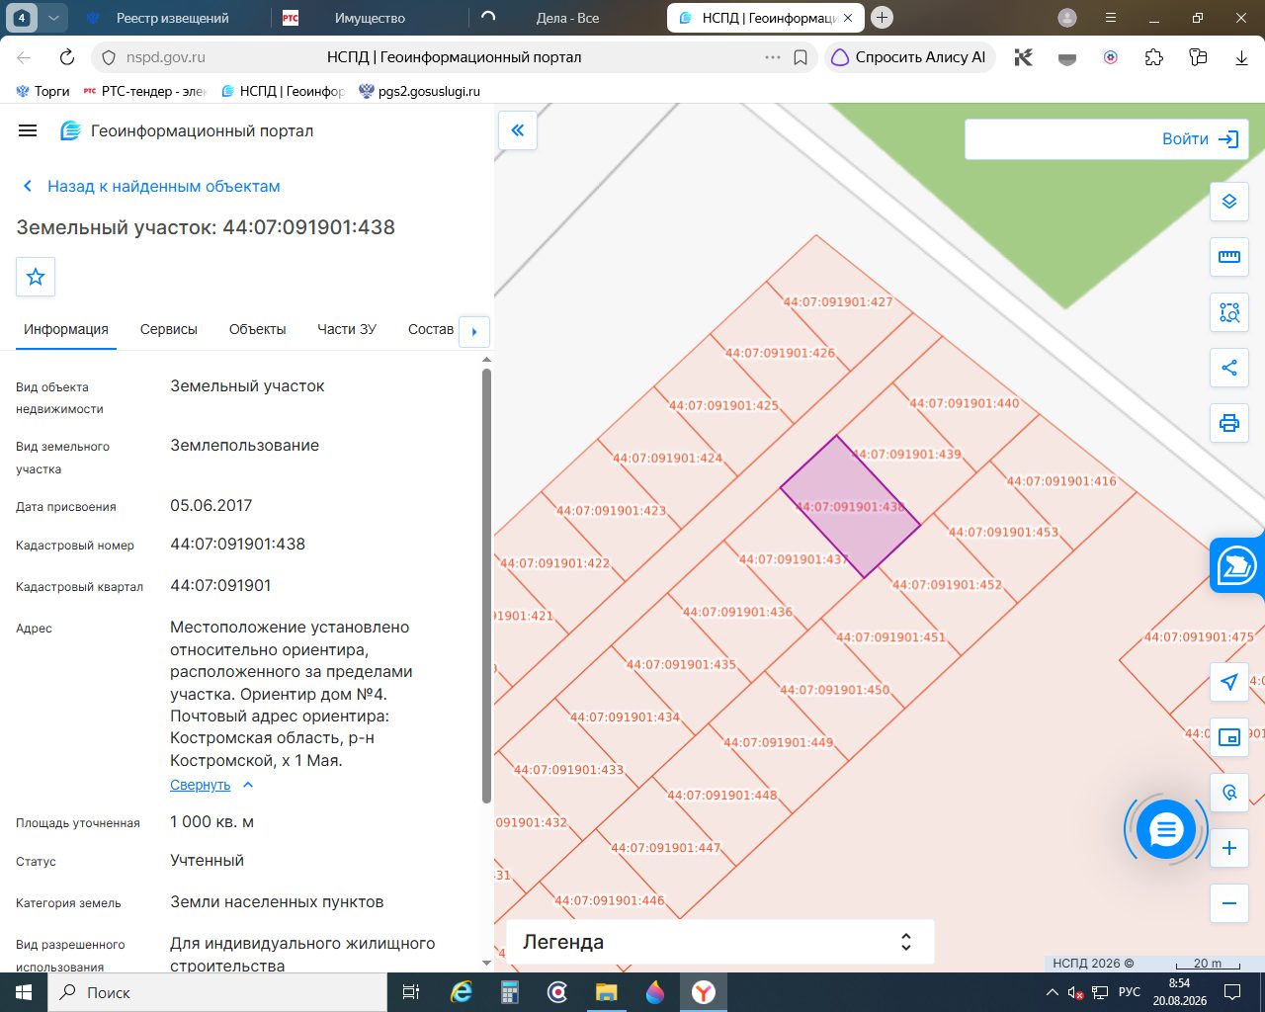Select parcel 44:07:091901:453 on map
Image resolution: width=1265 pixels, height=1012 pixels.
pyautogui.click(x=1003, y=532)
